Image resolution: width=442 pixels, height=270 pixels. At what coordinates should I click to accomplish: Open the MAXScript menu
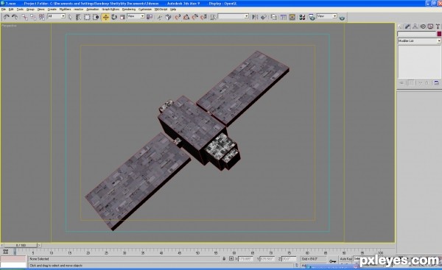161,10
